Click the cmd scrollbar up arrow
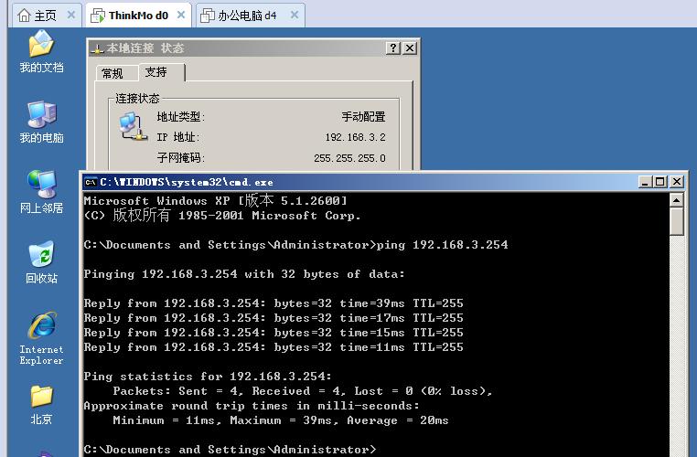The width and height of the screenshot is (697, 457). point(677,200)
